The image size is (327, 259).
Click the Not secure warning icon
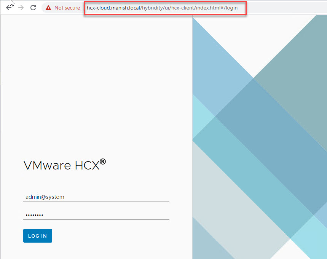[x=48, y=8]
